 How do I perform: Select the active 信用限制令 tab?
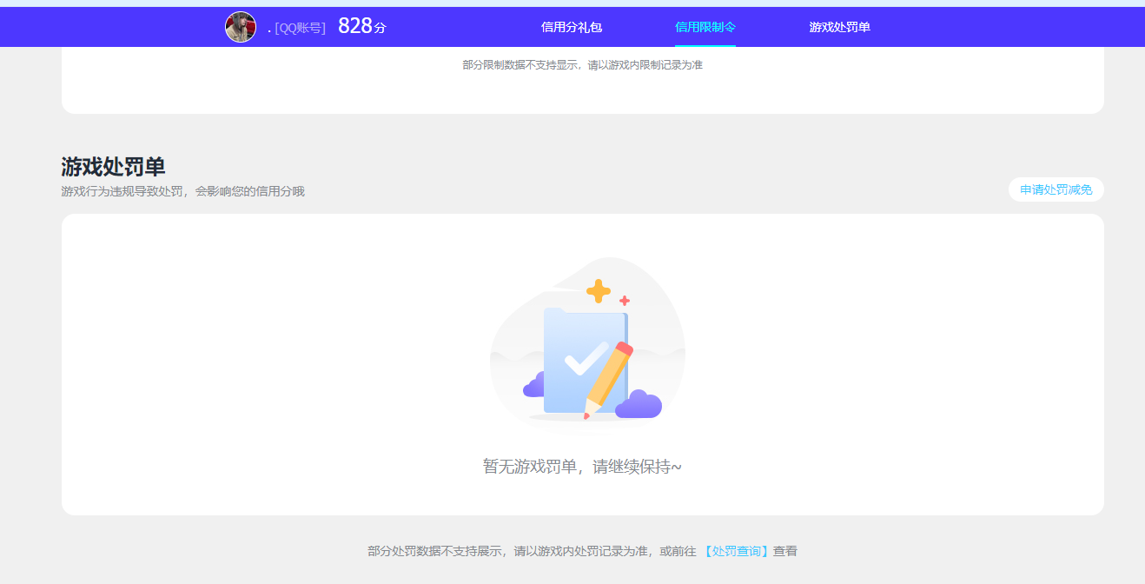coord(704,29)
